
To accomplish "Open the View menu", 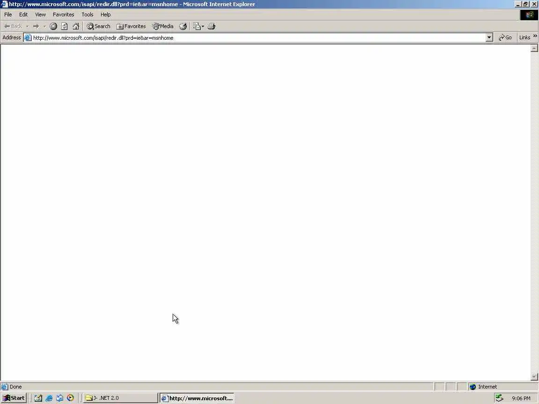I will [40, 14].
